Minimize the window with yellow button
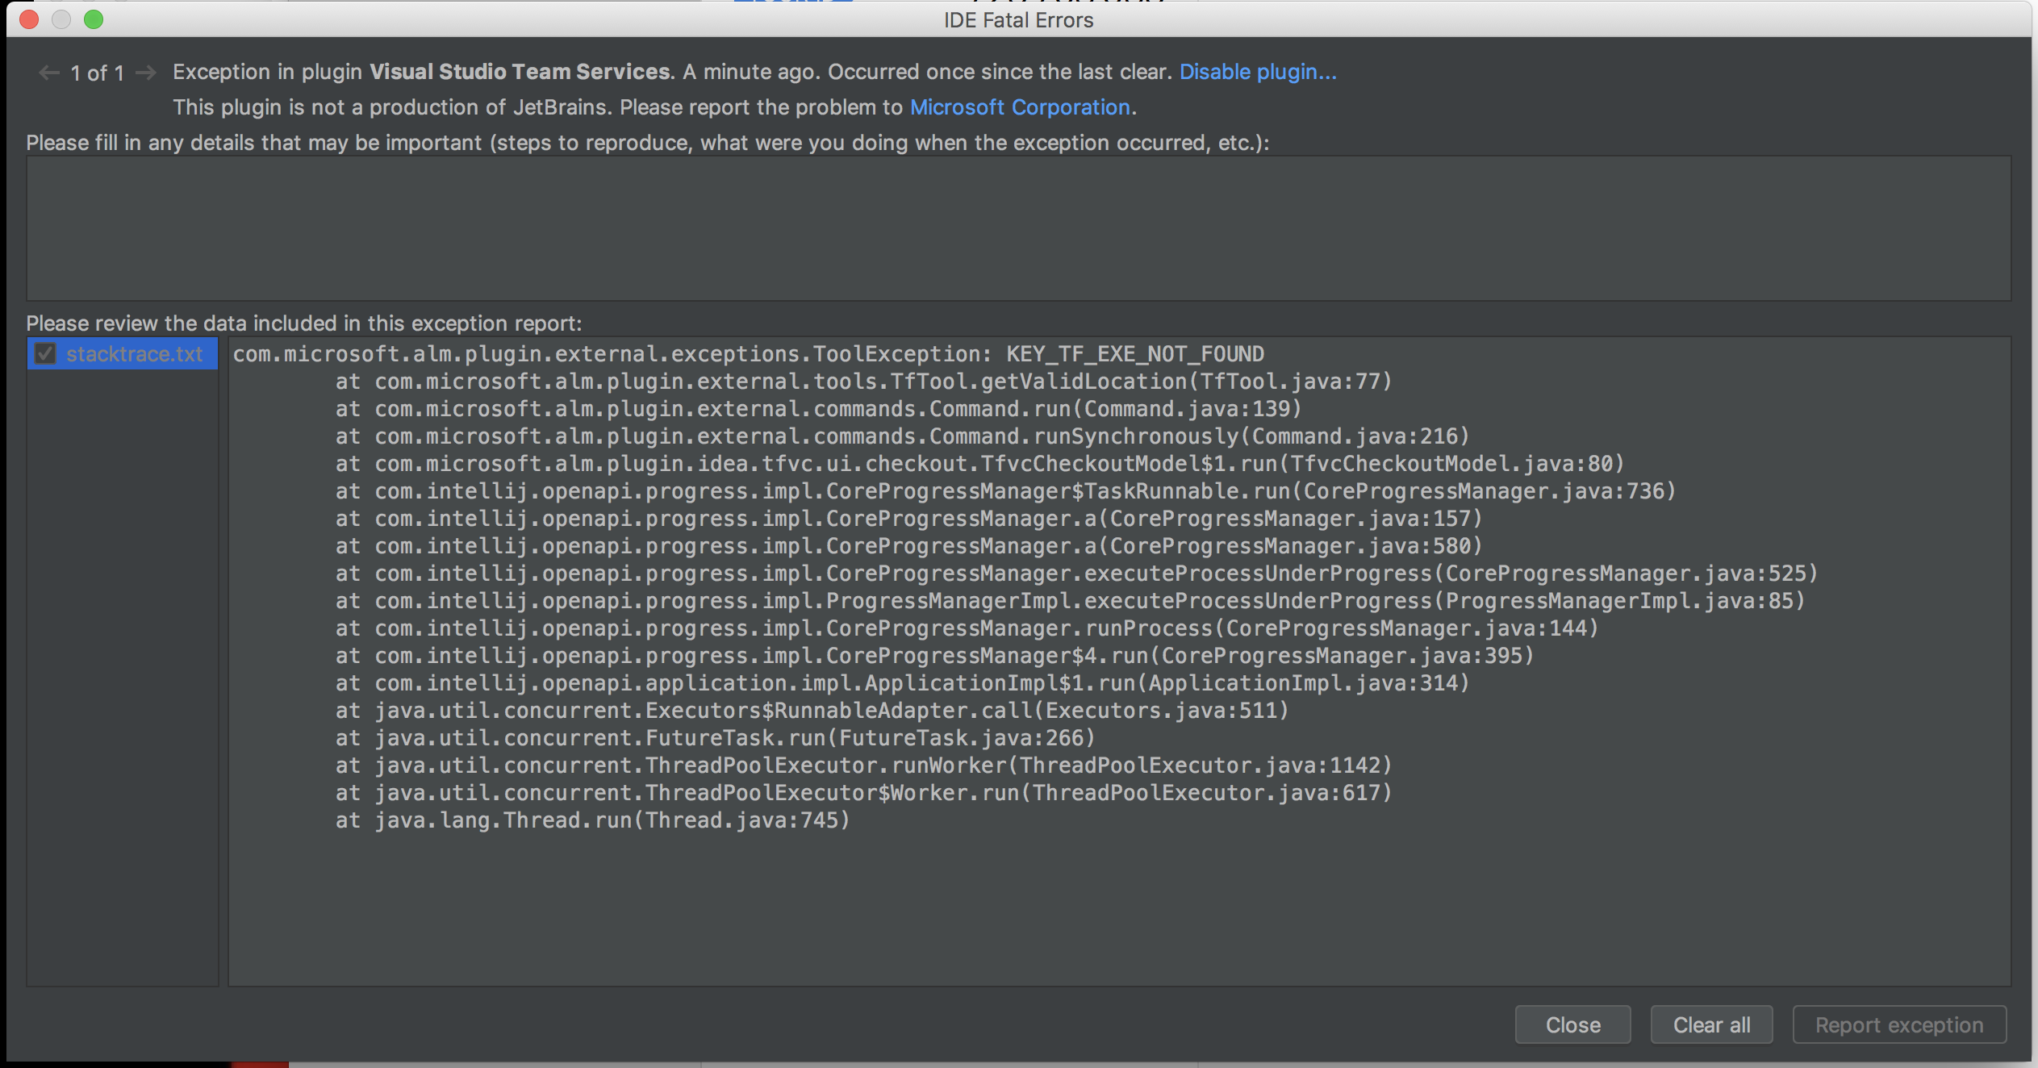Image resolution: width=2038 pixels, height=1068 pixels. [x=61, y=19]
